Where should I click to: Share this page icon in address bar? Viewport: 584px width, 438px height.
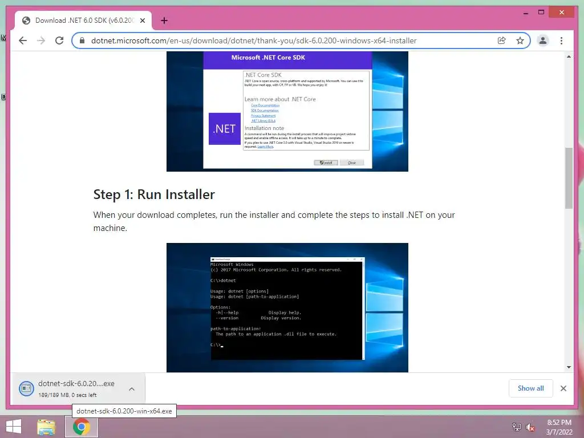click(502, 40)
